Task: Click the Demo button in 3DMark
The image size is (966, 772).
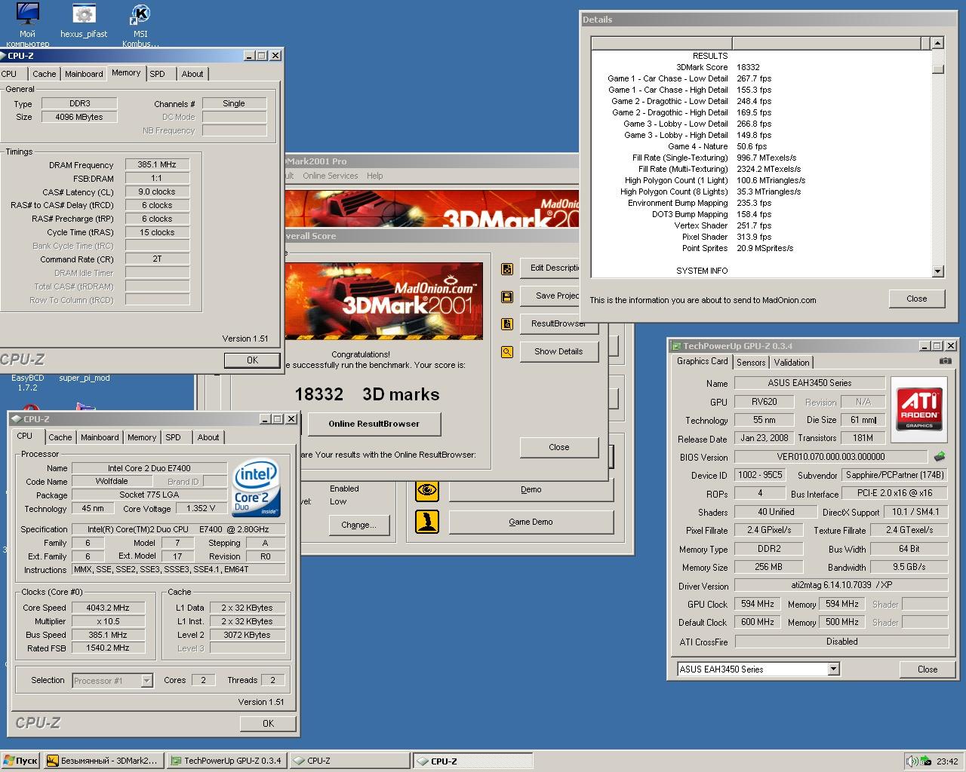Action: 531,489
